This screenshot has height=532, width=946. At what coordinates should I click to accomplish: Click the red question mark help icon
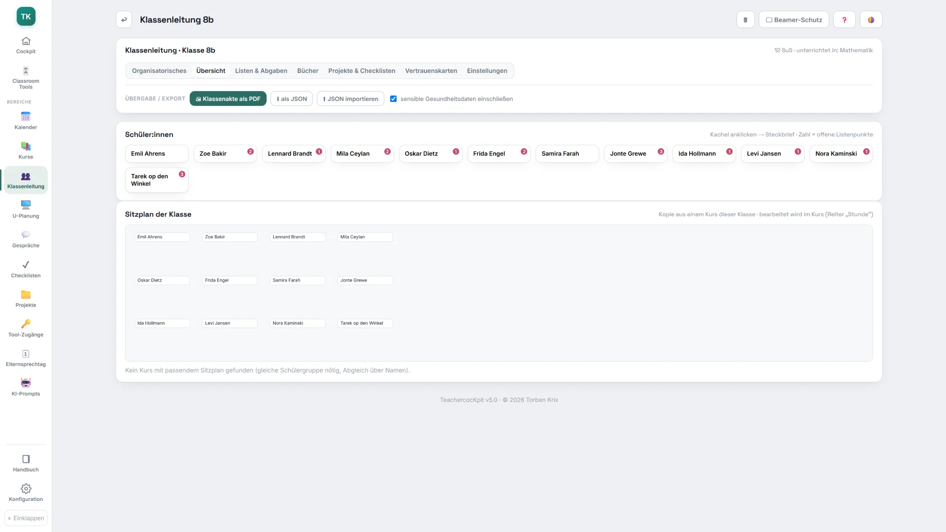click(844, 20)
